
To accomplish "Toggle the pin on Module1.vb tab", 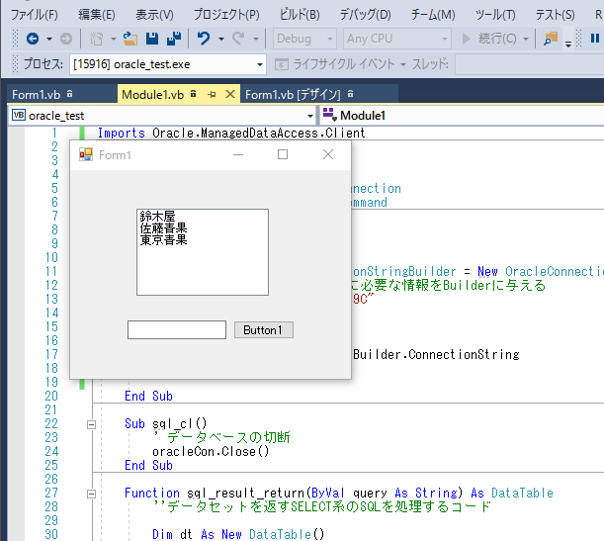I will coord(212,95).
